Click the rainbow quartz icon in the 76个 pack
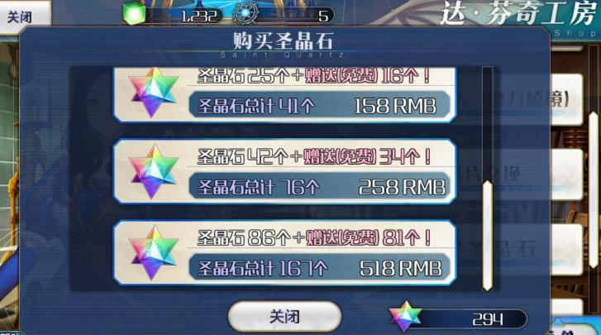Viewport: 601px width, 335px height. pyautogui.click(x=153, y=171)
